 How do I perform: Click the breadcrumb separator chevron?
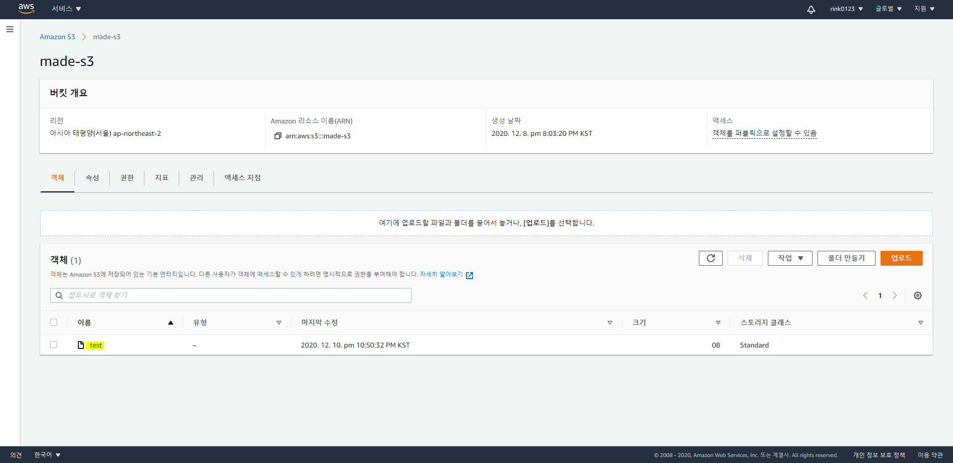pos(84,37)
